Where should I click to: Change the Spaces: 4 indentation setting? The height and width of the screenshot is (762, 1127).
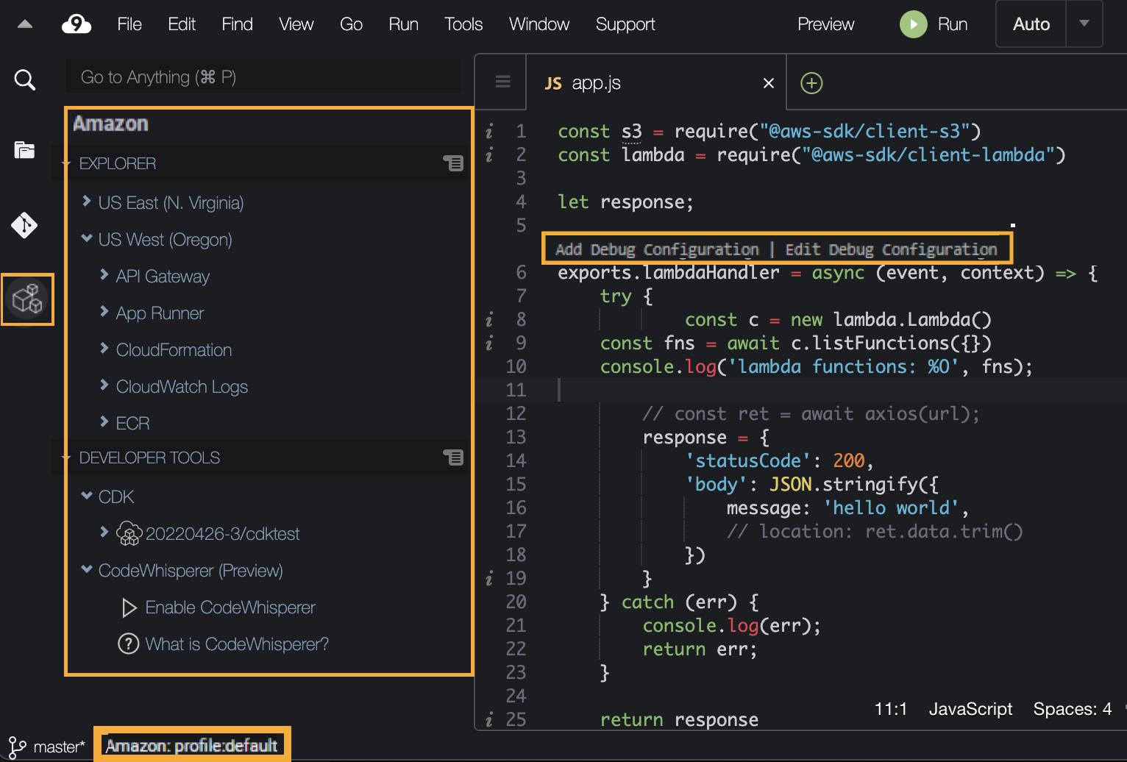(x=1072, y=709)
